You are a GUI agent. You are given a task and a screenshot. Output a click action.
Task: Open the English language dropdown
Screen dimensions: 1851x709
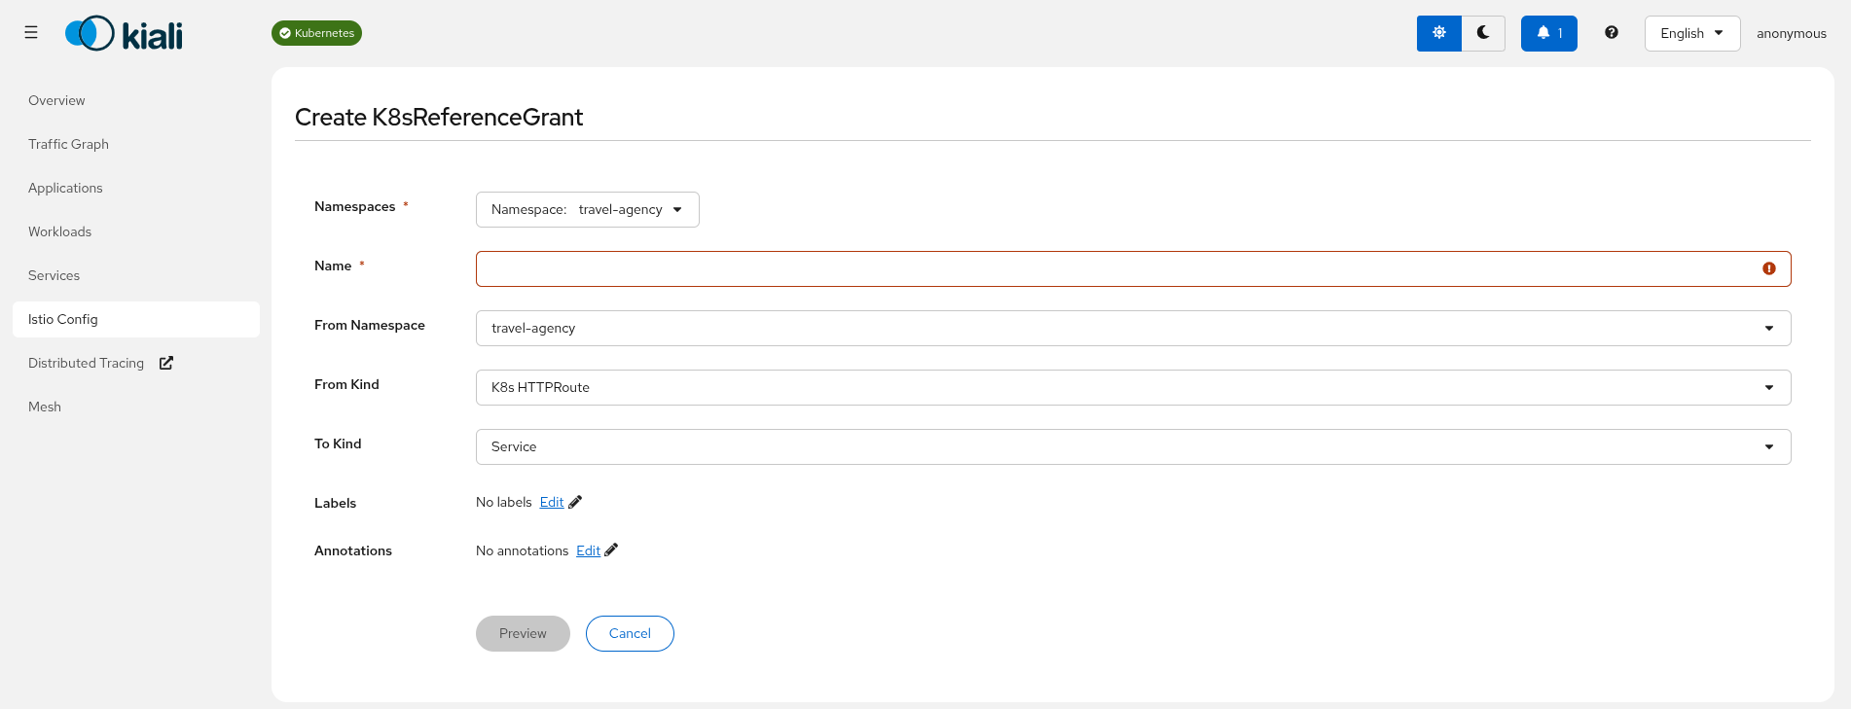[x=1692, y=33]
